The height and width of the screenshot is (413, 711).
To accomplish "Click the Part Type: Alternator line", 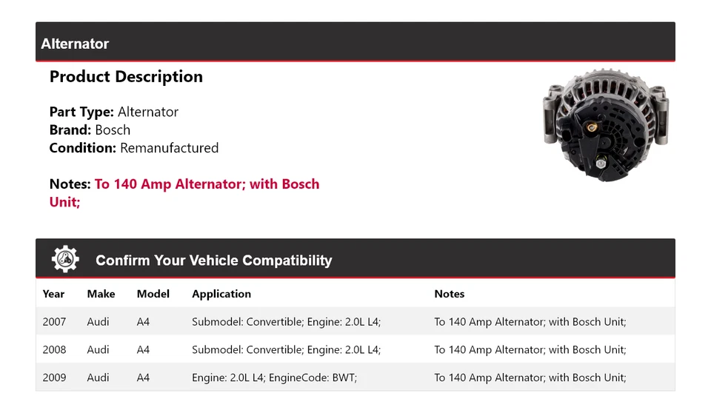I will (114, 113).
